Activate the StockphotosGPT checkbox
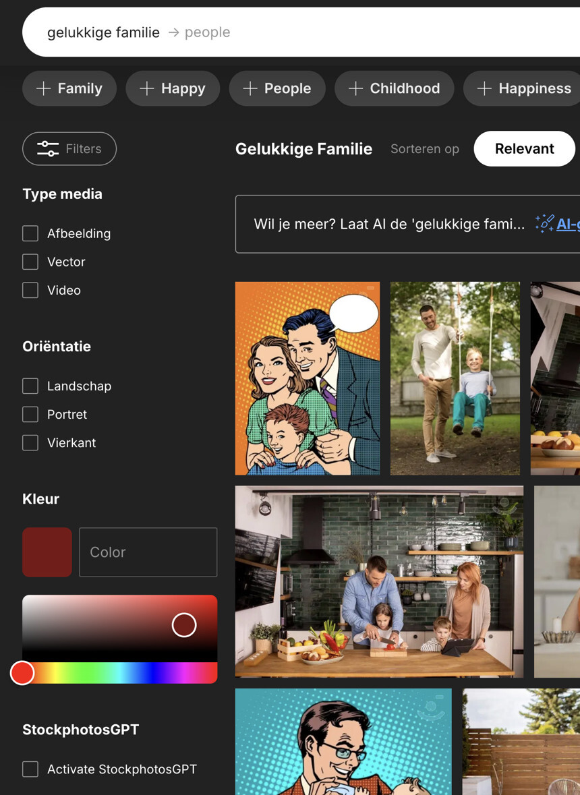580x795 pixels. pyautogui.click(x=30, y=769)
